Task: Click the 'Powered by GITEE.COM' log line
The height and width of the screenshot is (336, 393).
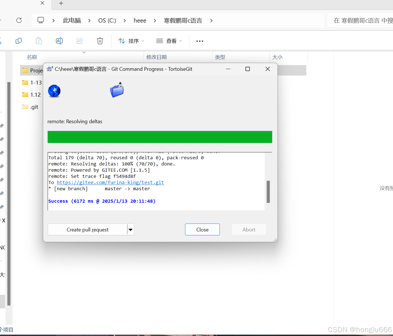Action: pyautogui.click(x=99, y=170)
